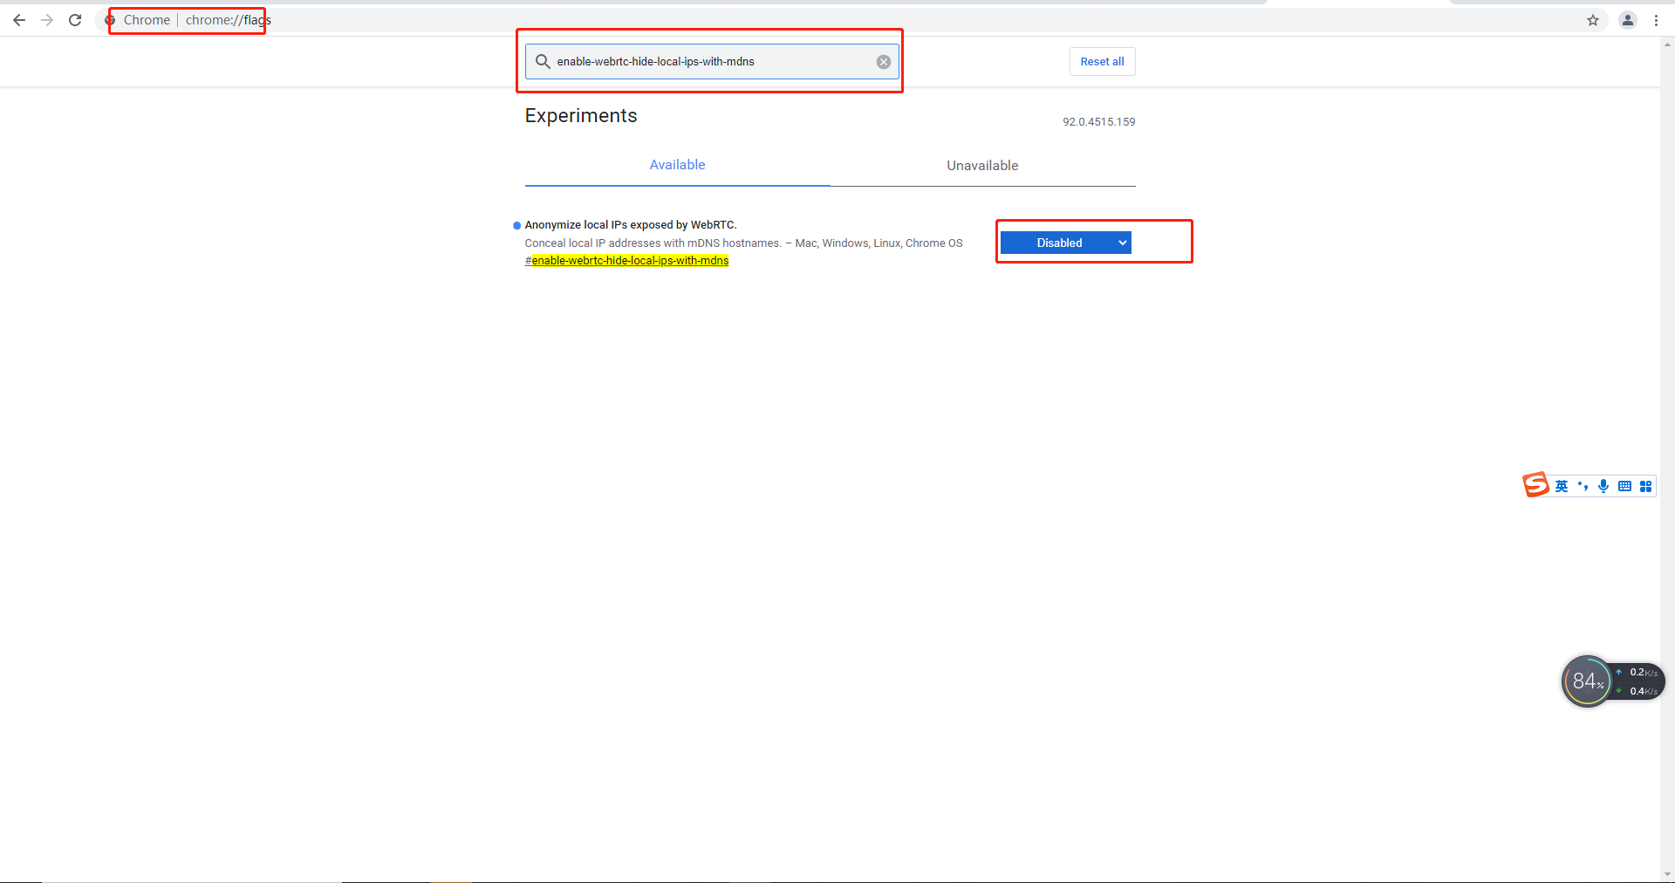The width and height of the screenshot is (1675, 883).
Task: Click the magnifier icon in search flags box
Action: tap(543, 62)
